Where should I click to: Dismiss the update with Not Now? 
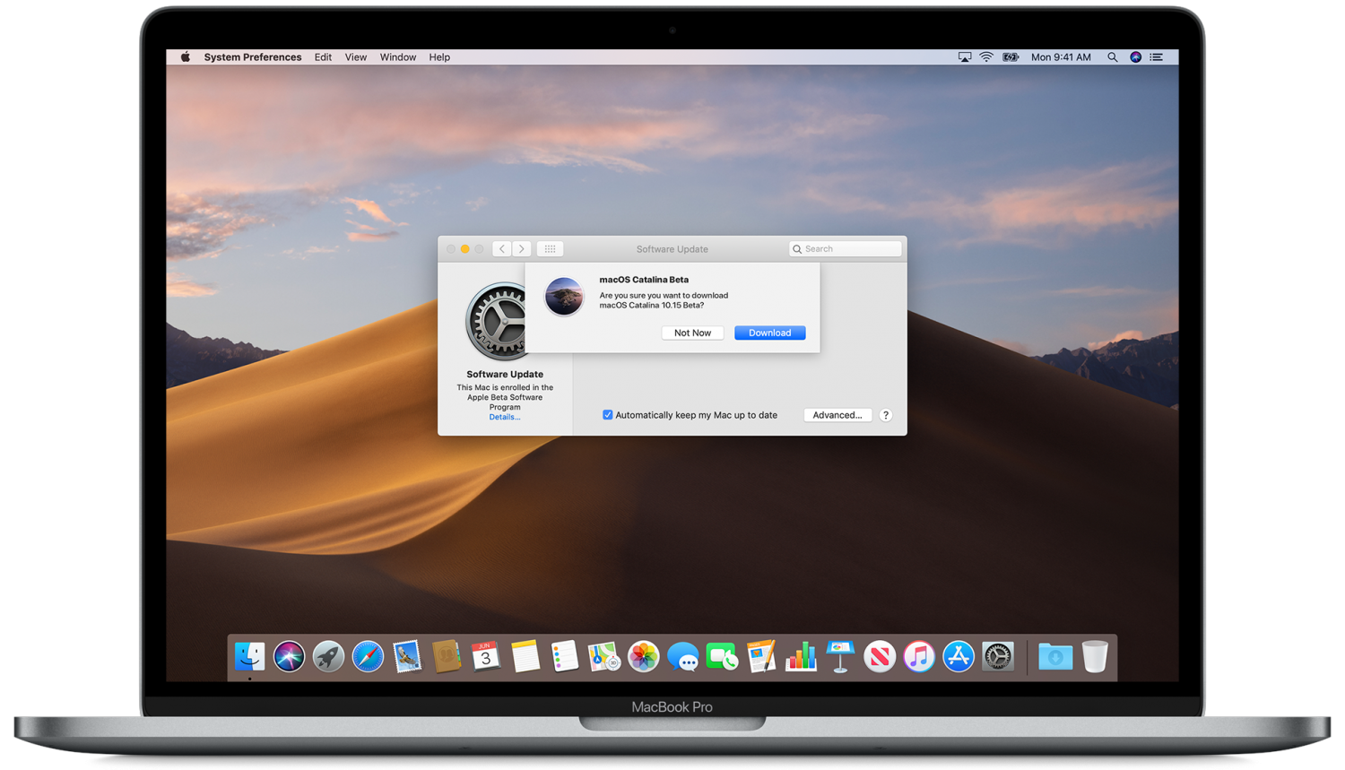(692, 333)
